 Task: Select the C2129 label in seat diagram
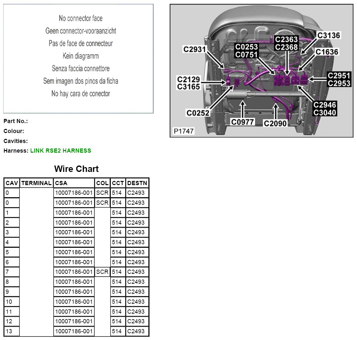click(189, 79)
